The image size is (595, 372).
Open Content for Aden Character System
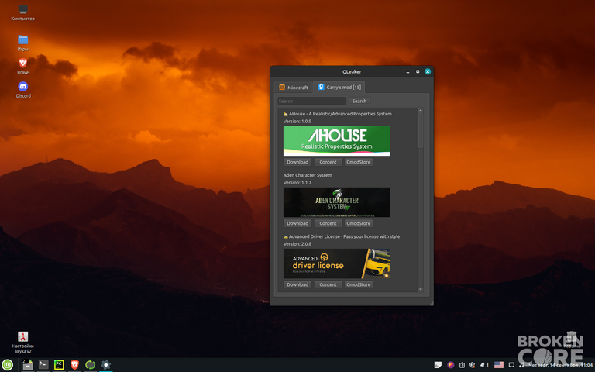point(328,223)
